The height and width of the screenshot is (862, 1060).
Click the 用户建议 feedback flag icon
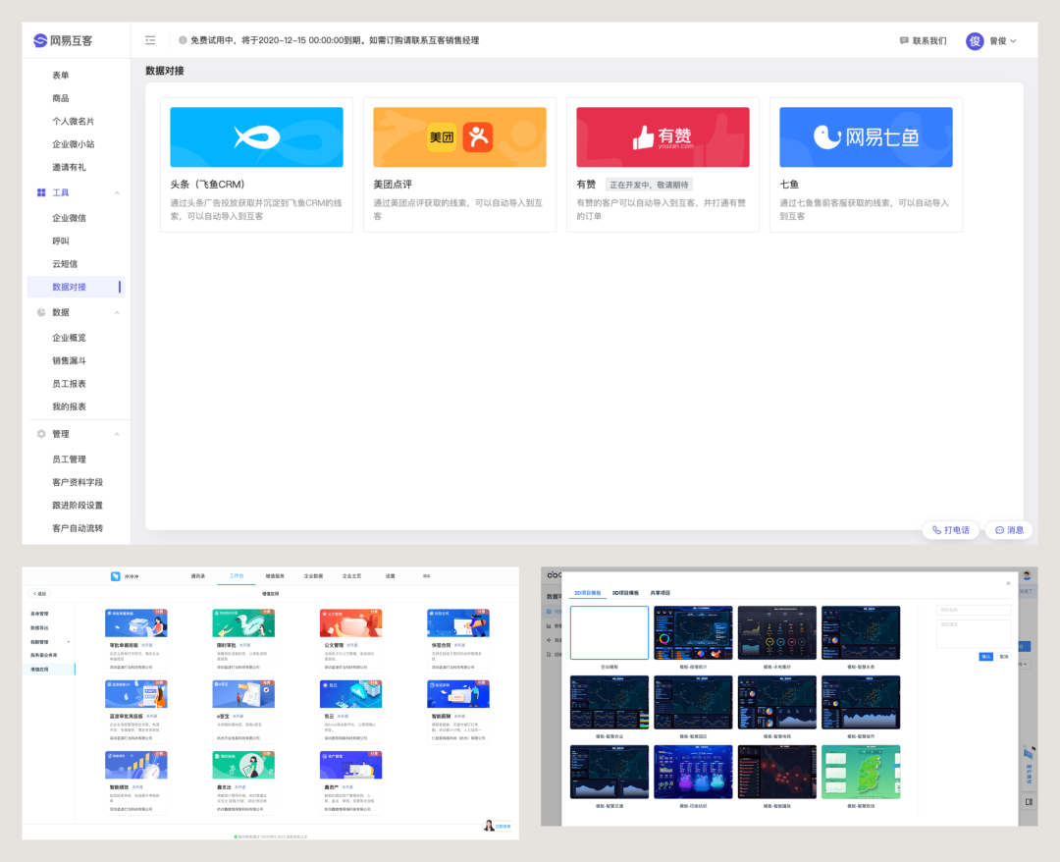click(1029, 752)
